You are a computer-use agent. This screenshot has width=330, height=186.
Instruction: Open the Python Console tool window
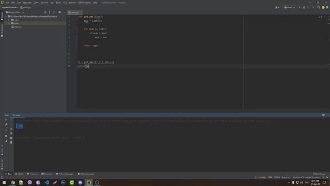[86, 174]
